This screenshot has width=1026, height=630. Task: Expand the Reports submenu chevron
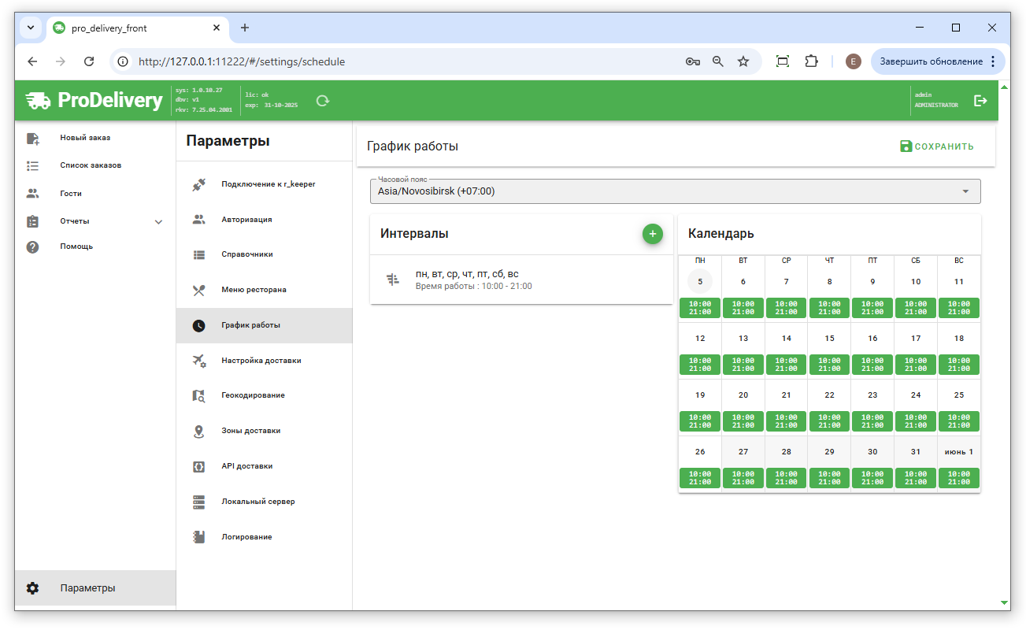158,222
